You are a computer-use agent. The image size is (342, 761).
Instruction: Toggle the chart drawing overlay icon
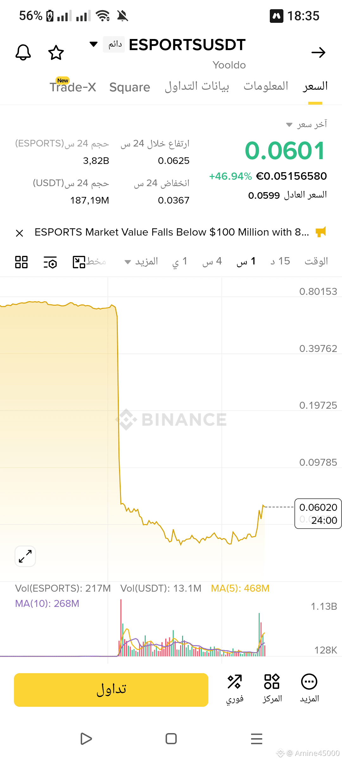[79, 262]
